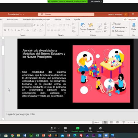Open the Formas shapes gallery
This screenshot has height=138, width=138.
[83, 27]
